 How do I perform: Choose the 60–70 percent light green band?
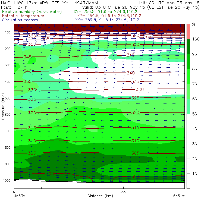click(188, 91)
